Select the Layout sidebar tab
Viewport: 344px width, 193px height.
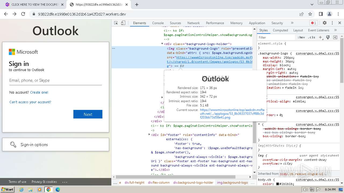[x=298, y=30]
